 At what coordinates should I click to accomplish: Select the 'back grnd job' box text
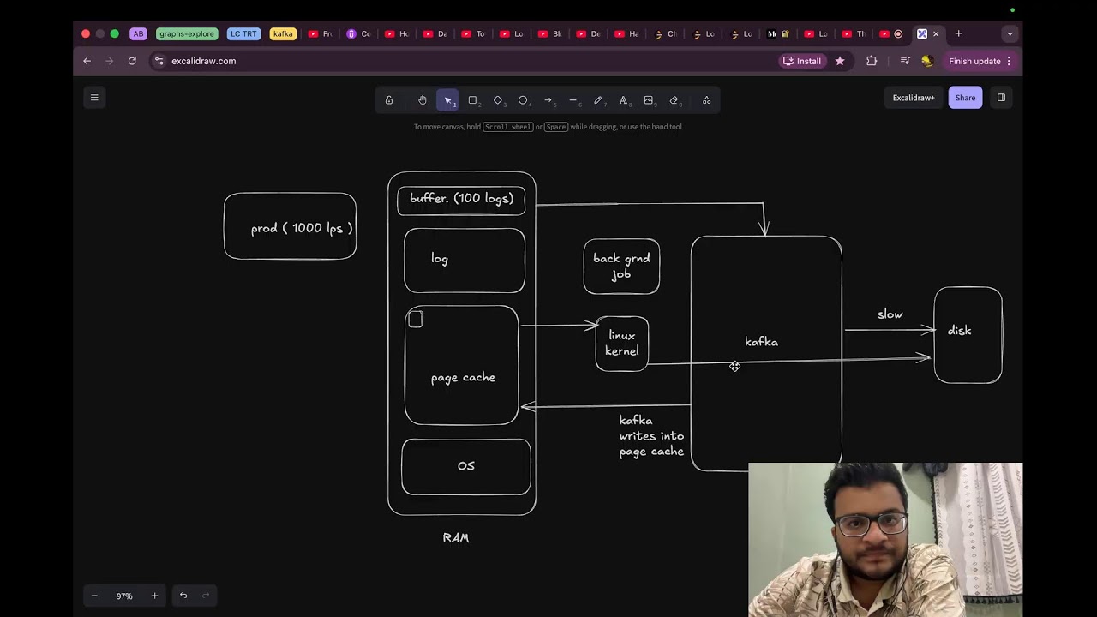click(x=621, y=267)
